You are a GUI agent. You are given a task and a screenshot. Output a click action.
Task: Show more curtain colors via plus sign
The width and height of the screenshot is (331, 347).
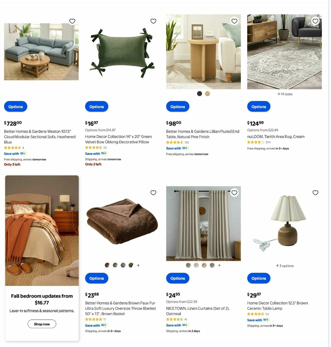(x=219, y=265)
